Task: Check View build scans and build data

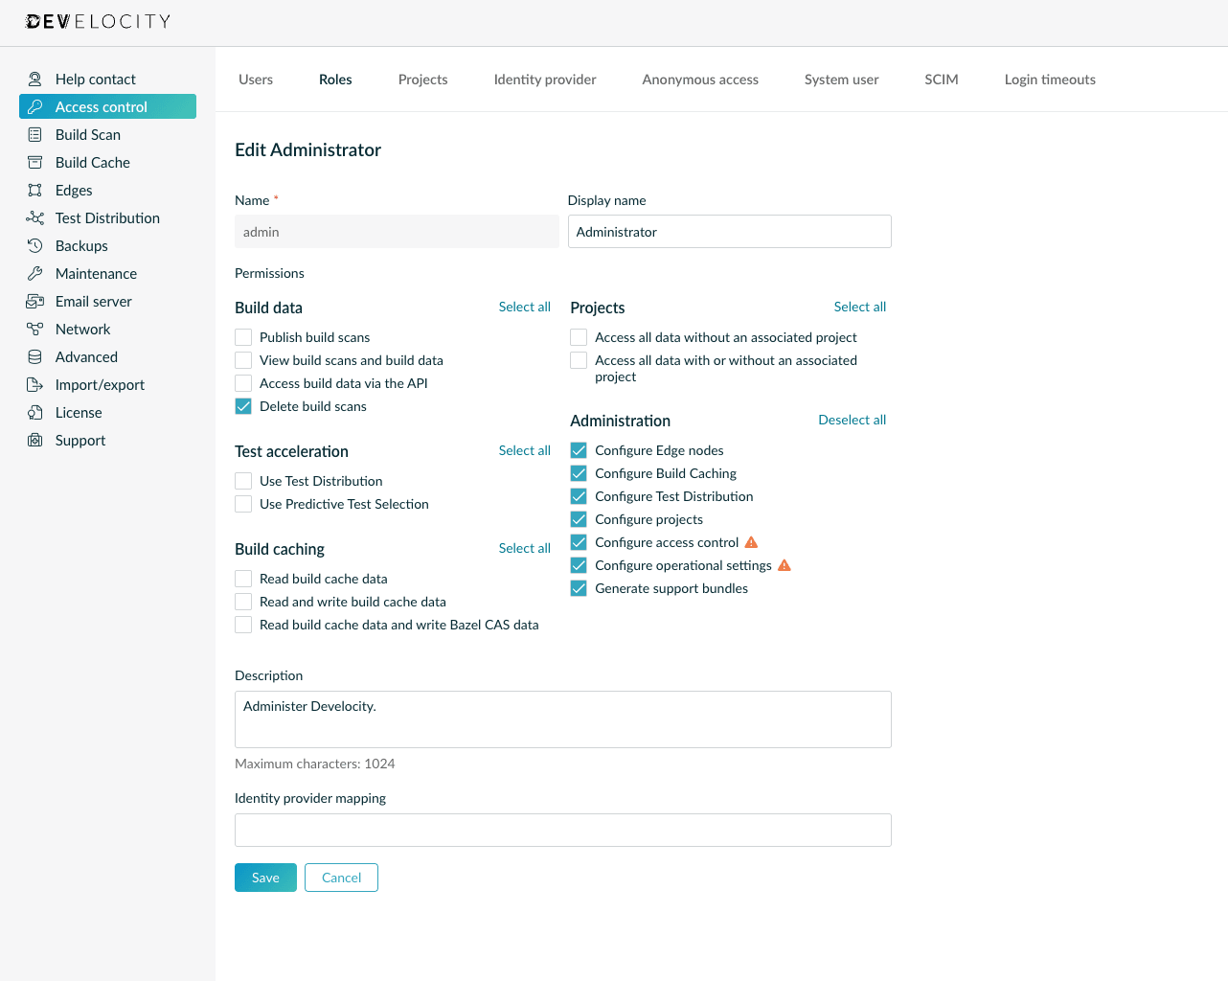Action: click(x=243, y=360)
